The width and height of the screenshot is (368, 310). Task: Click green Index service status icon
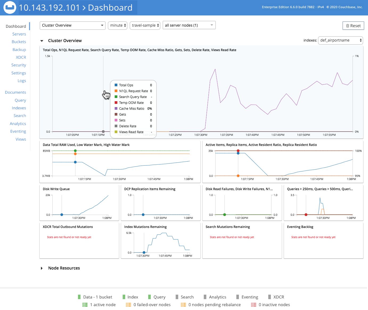click(124, 297)
